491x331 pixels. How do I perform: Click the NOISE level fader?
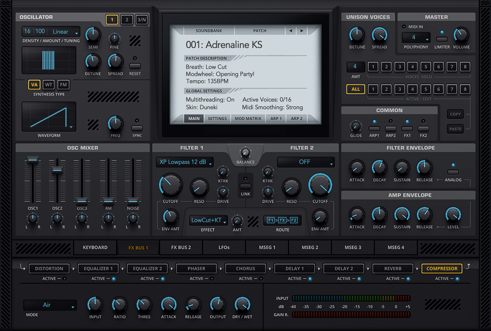coord(133,201)
